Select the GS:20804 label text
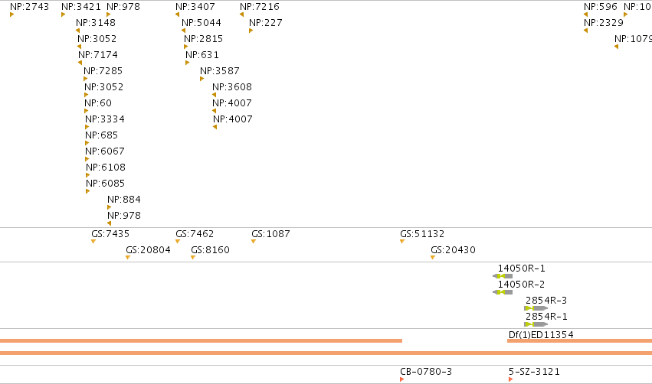This screenshot has width=652, height=384. [149, 250]
